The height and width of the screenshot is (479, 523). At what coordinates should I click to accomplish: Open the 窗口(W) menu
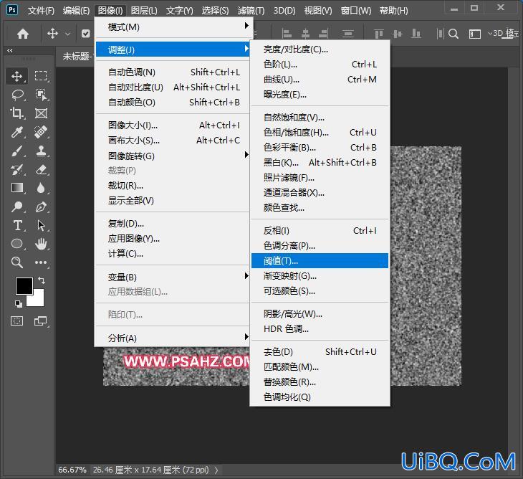pos(355,11)
